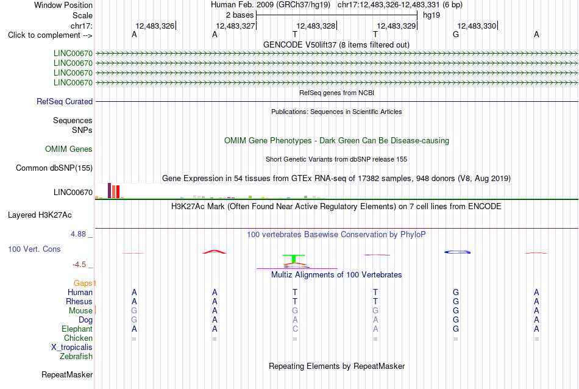579x389 pixels.
Task: Click the Sequences label in the left margin
Action: 73,121
